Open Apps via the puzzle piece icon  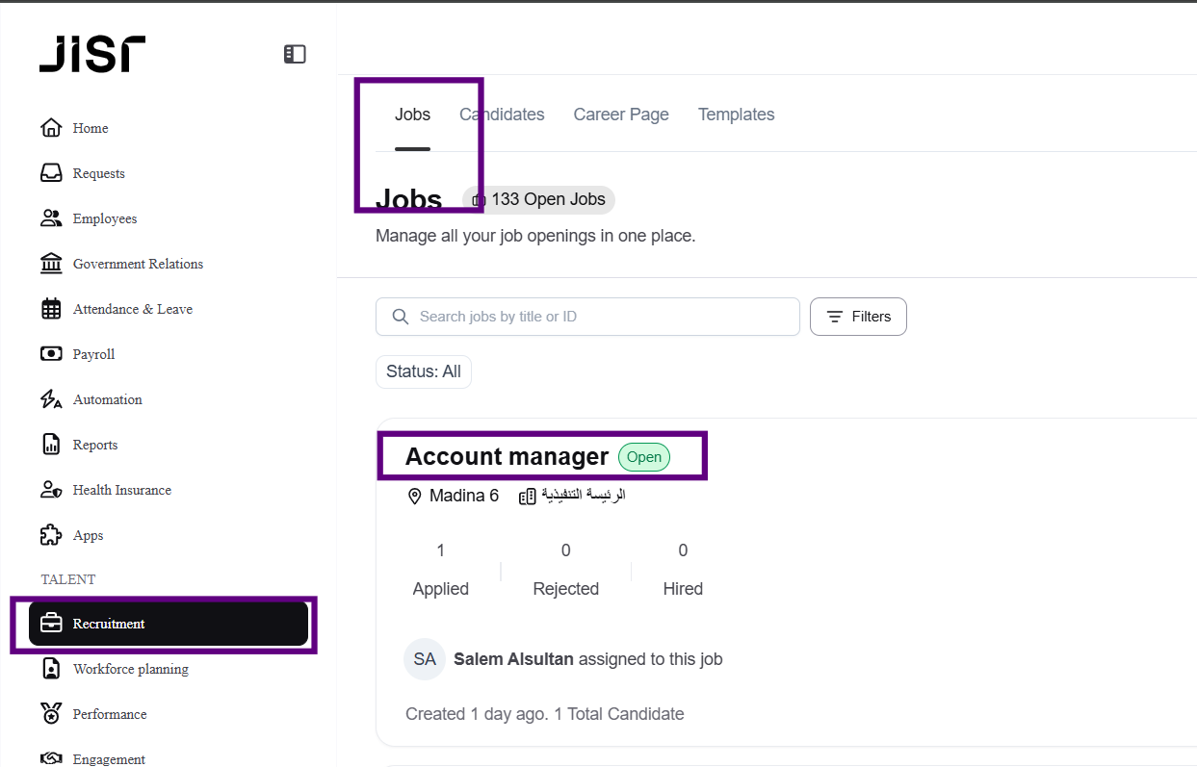(x=51, y=535)
